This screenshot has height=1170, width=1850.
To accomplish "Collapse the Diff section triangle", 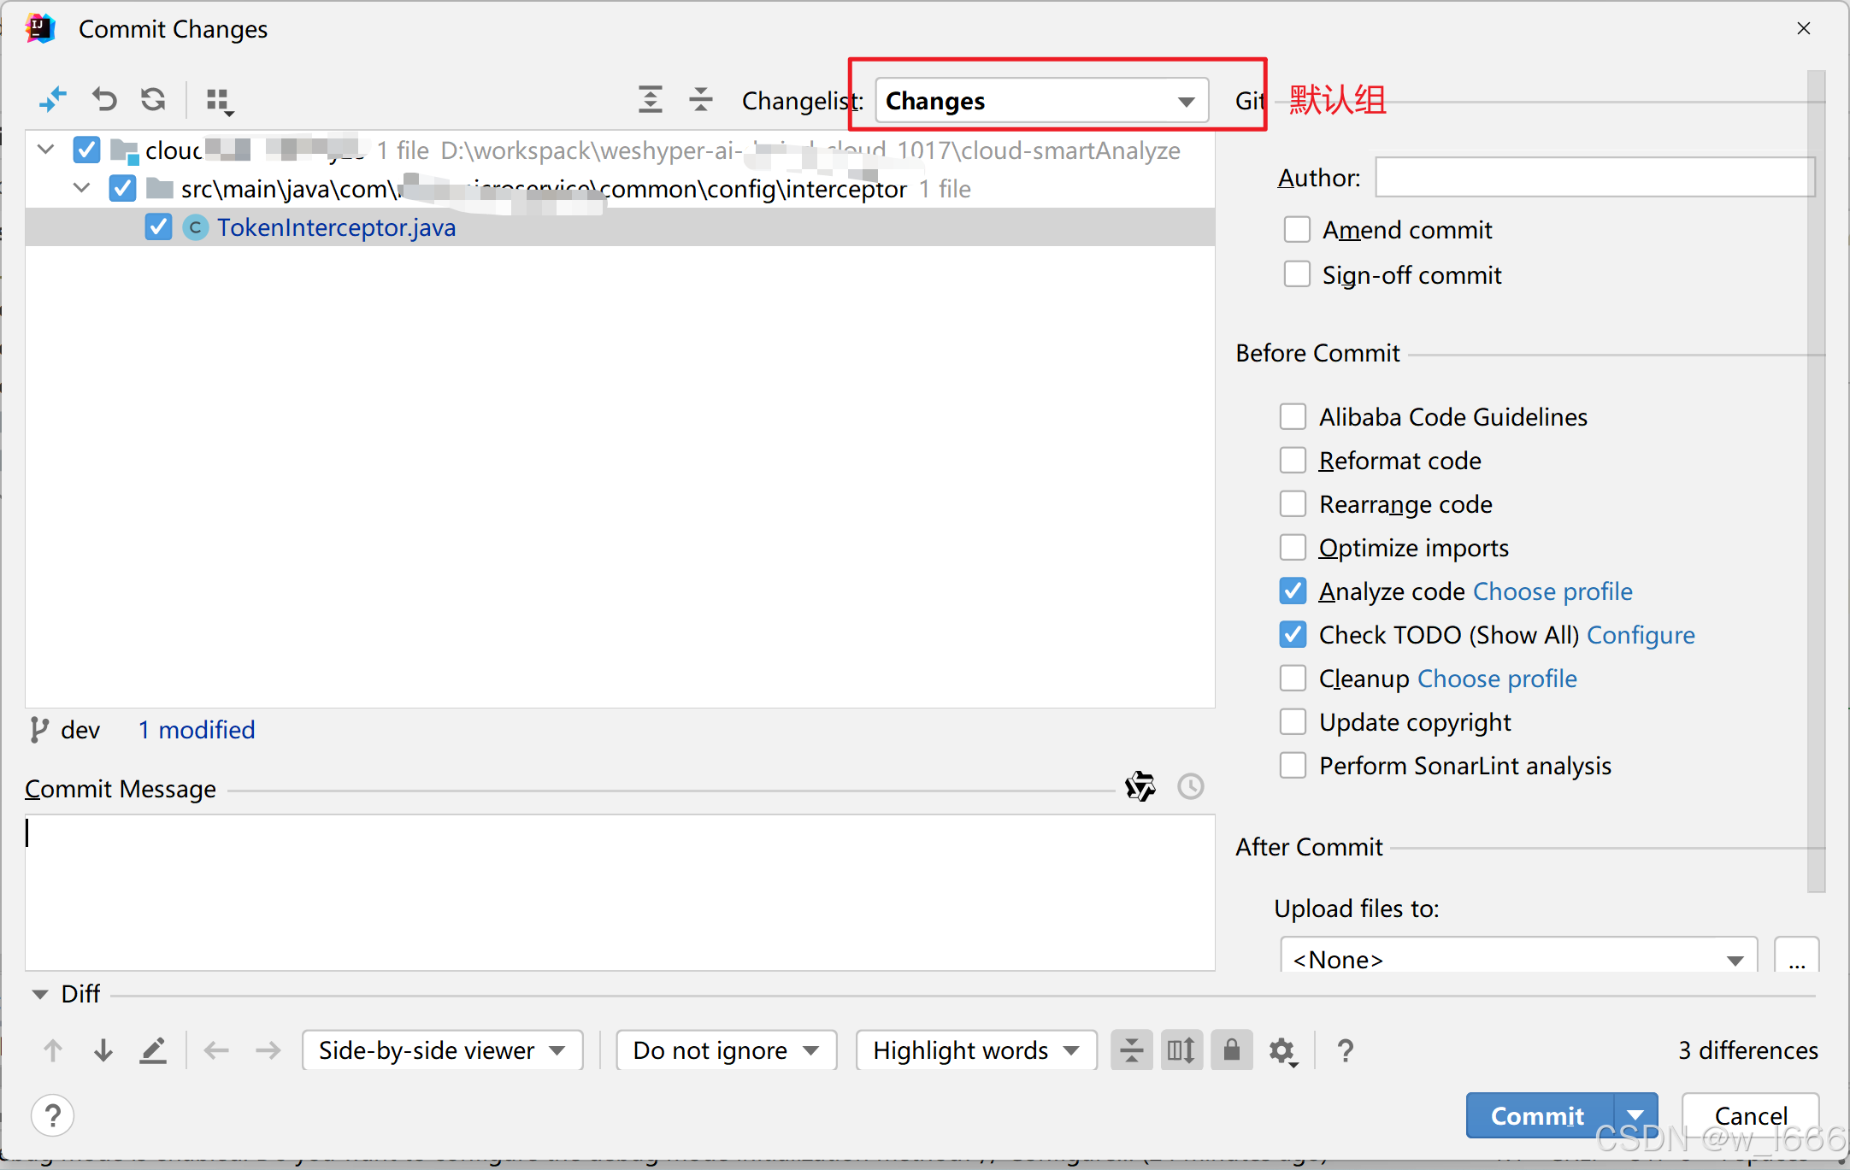I will (39, 994).
